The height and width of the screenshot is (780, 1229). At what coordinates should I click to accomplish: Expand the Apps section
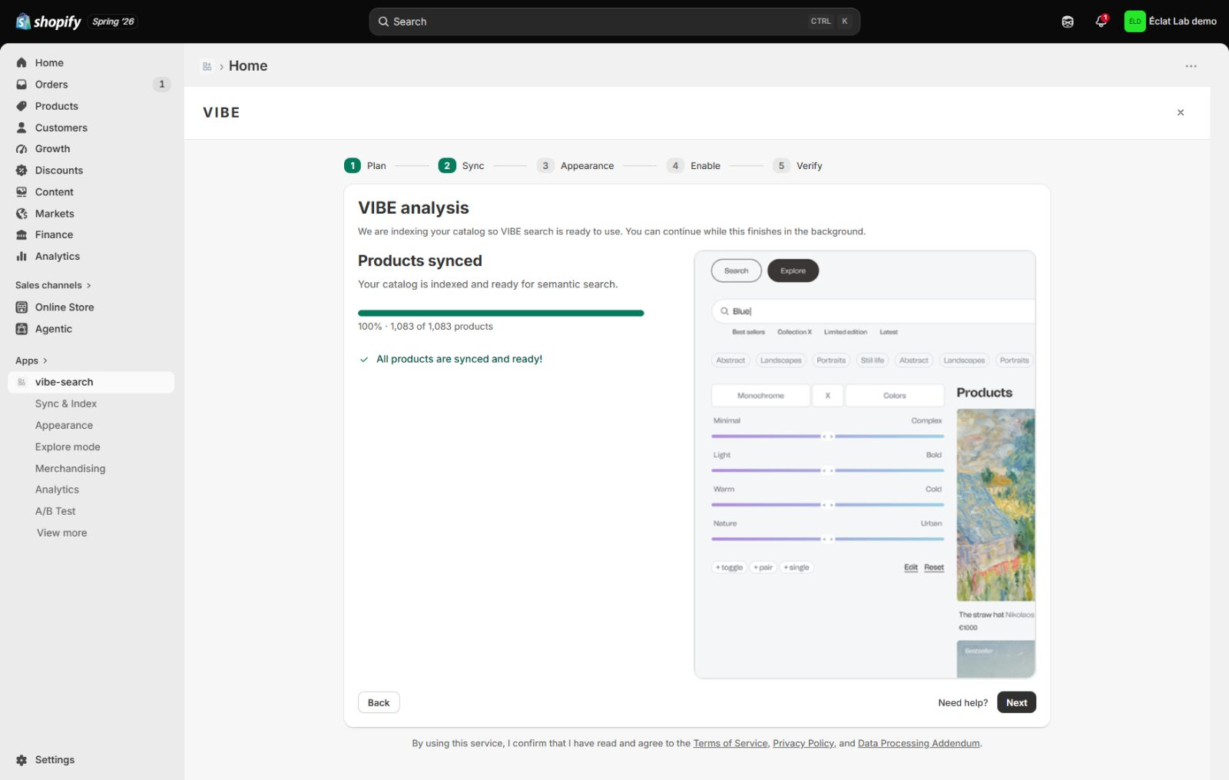pyautogui.click(x=31, y=360)
